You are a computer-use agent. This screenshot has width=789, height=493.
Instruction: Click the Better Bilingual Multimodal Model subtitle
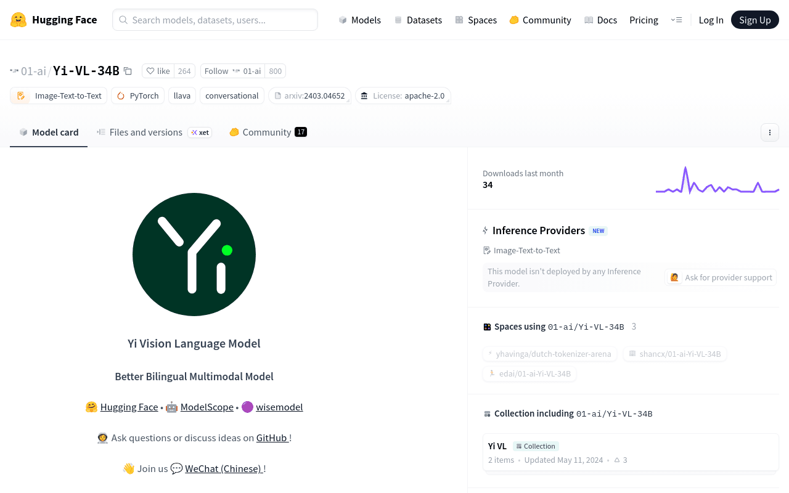tap(194, 377)
